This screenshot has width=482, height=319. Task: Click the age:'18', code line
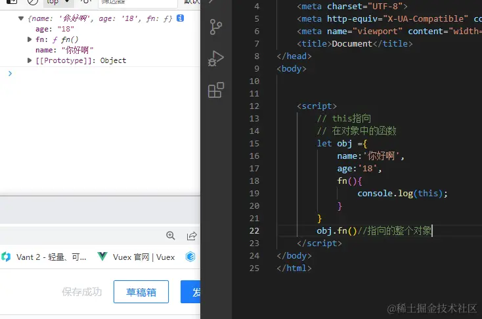point(359,169)
